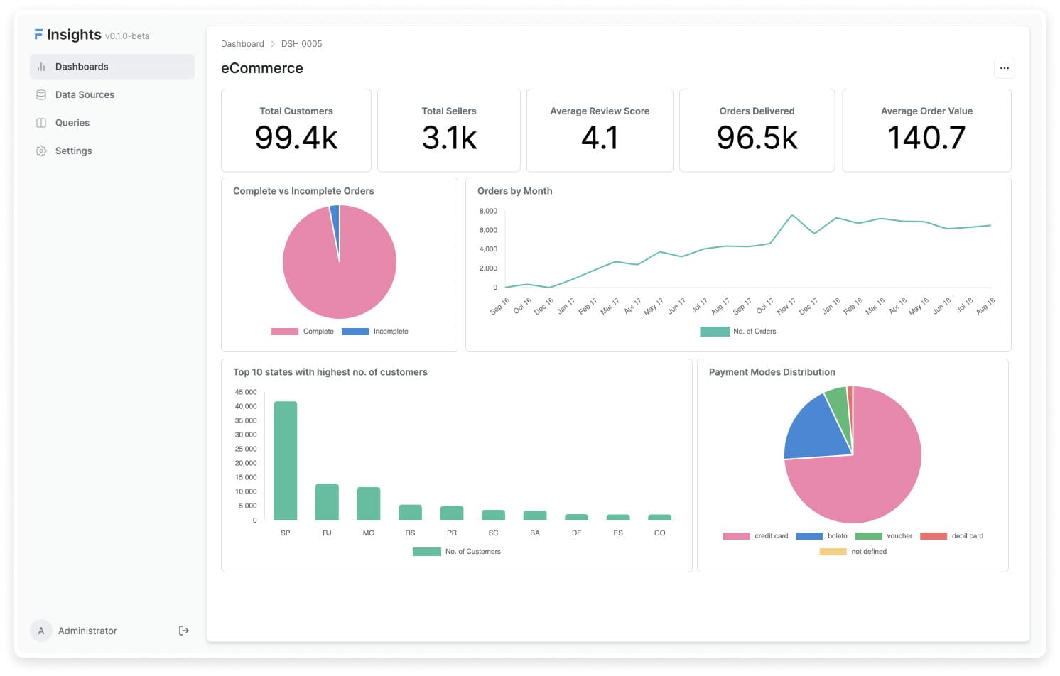Open the three-dot dashboard options menu

point(1004,68)
